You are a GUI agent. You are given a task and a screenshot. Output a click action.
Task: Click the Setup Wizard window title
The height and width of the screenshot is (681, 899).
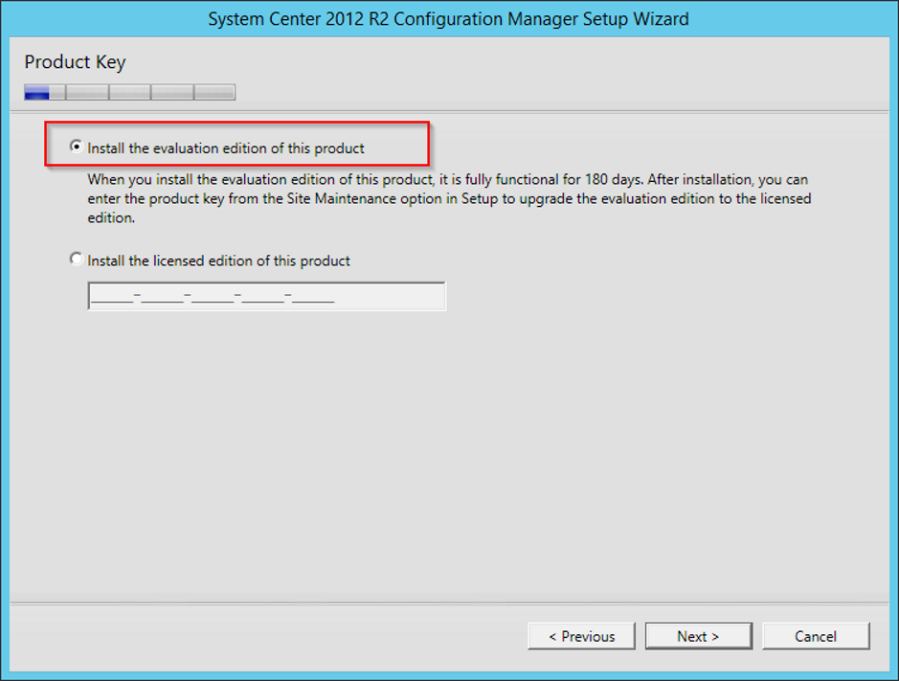pos(448,19)
